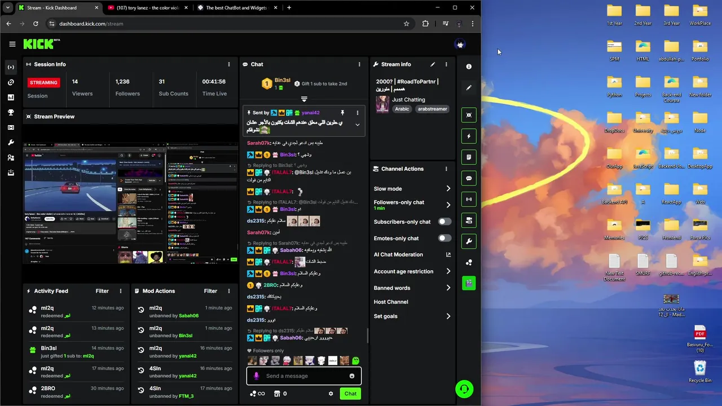Toggle Subscribers-only chat switch
Image resolution: width=722 pixels, height=406 pixels.
[444, 222]
